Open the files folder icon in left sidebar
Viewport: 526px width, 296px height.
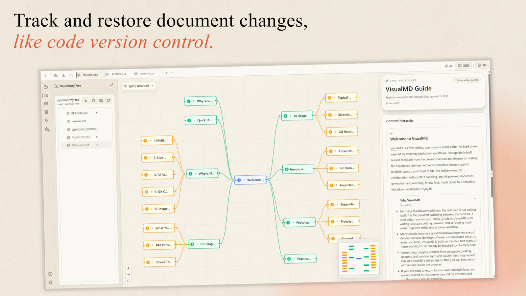point(46,87)
